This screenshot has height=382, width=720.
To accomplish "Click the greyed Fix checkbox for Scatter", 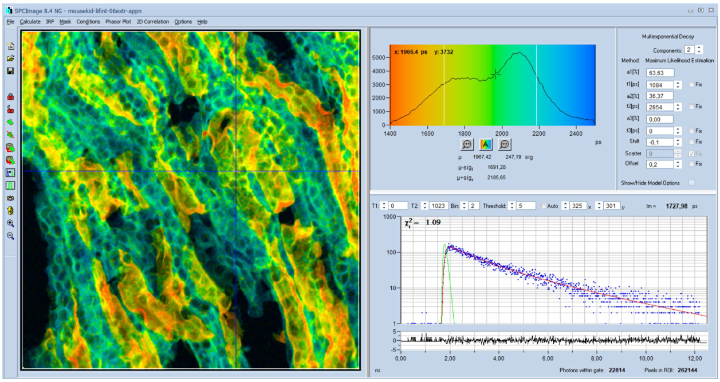I will click(691, 153).
